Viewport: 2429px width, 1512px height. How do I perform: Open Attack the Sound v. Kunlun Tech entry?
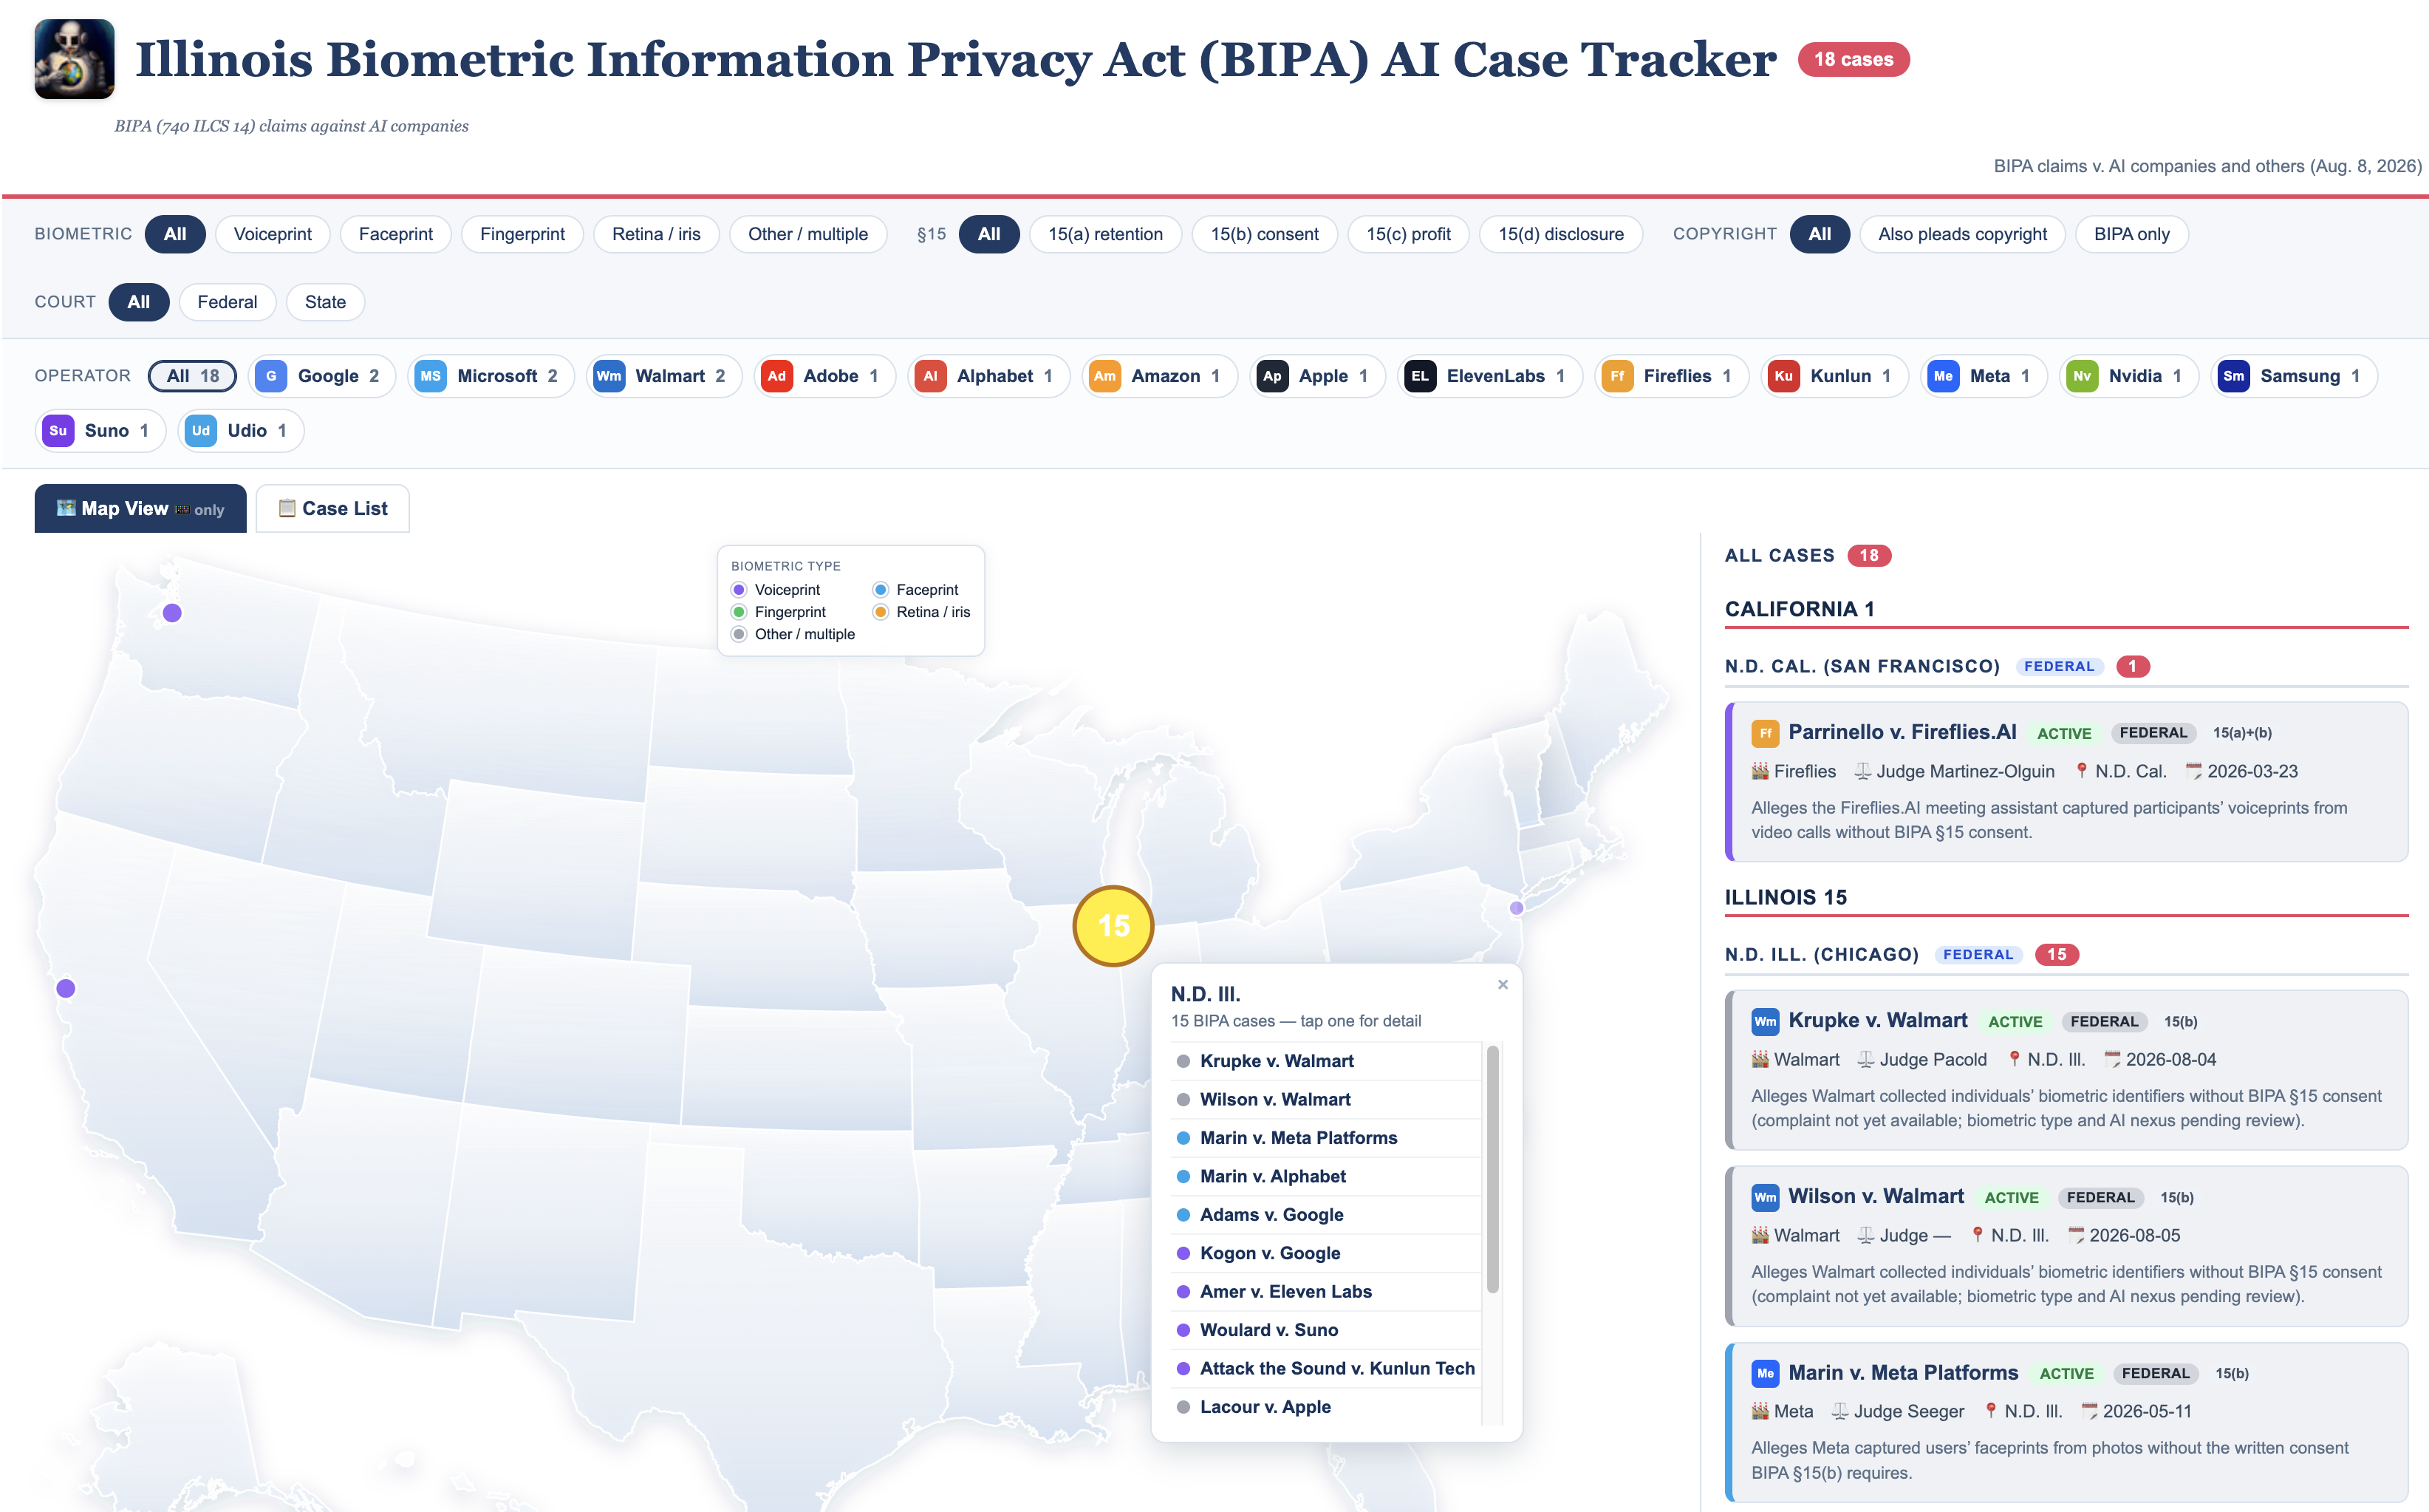1325,1368
